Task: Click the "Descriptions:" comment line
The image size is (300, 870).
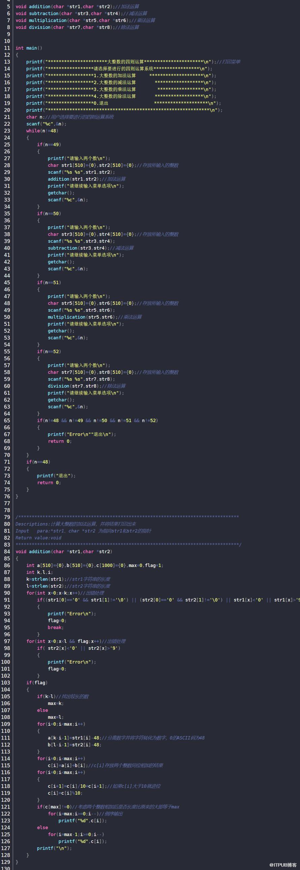Action: [76, 524]
